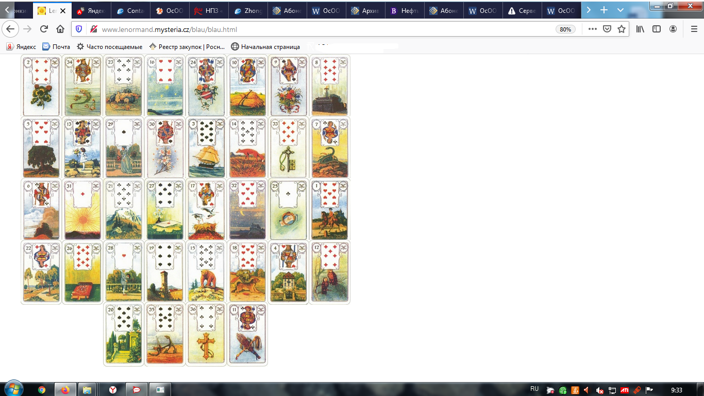Screen dimensions: 704x396
Task: Reset the 80% zoom level badge
Action: (565, 29)
